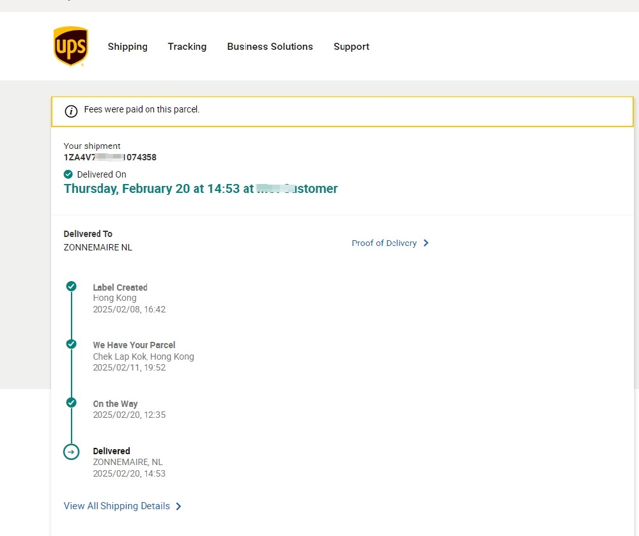The image size is (639, 536).
Task: Select the We Have Your Parcel checkmark
Action: pyautogui.click(x=72, y=344)
